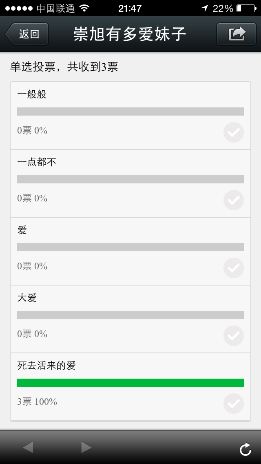The height and width of the screenshot is (464, 261).
Task: Click the gray bar under 大爱
Action: 130,315
